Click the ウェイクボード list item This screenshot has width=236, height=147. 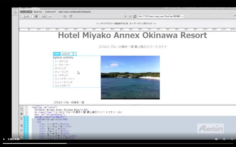pos(62,86)
